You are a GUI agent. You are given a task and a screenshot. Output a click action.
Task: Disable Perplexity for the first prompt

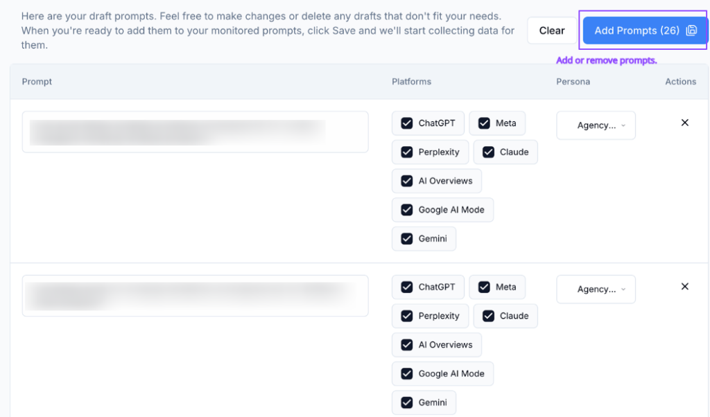pyautogui.click(x=407, y=152)
